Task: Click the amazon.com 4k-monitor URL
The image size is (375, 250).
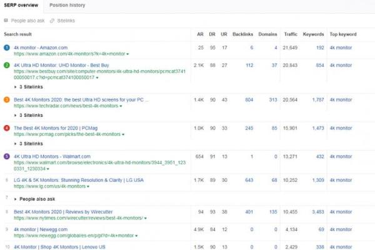Action: point(69,54)
